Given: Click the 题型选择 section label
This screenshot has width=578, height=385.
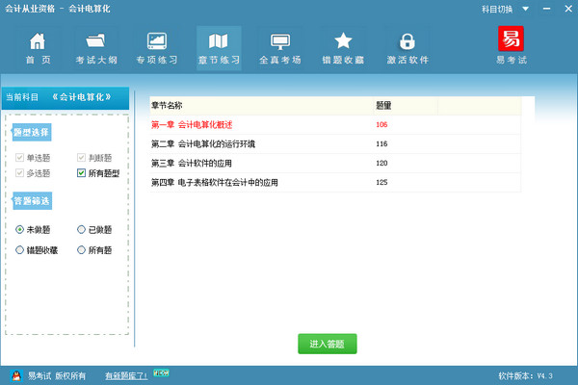Looking at the screenshot, I should (32, 132).
